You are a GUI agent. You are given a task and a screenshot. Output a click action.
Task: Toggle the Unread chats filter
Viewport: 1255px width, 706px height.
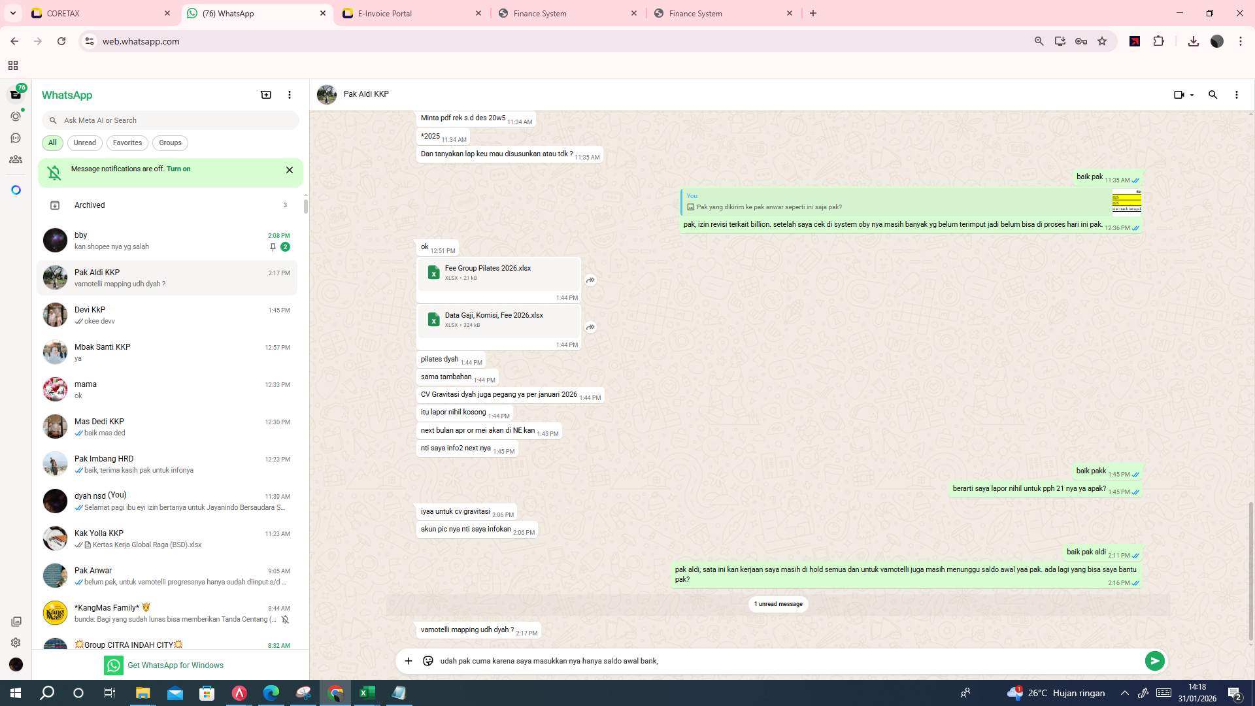84,143
